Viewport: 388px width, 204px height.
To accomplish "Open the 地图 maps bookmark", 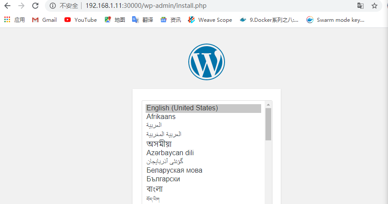I will (115, 20).
